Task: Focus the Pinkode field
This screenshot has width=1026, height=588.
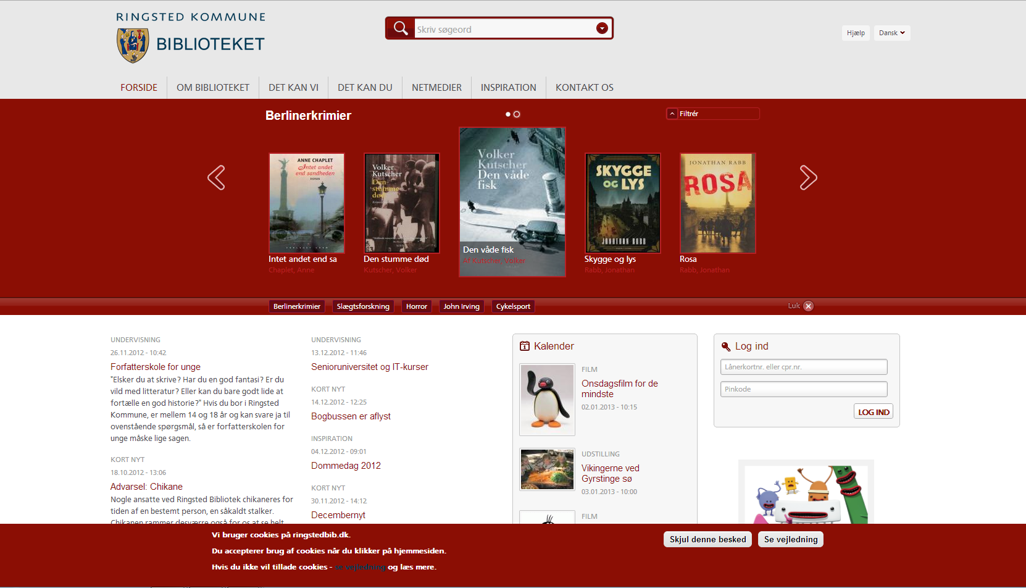Action: (804, 389)
